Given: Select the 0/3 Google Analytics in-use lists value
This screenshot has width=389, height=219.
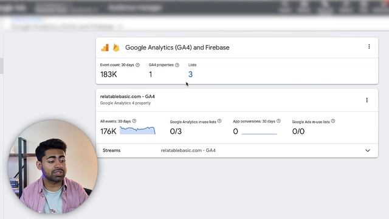Looking at the screenshot, I should pyautogui.click(x=176, y=131).
